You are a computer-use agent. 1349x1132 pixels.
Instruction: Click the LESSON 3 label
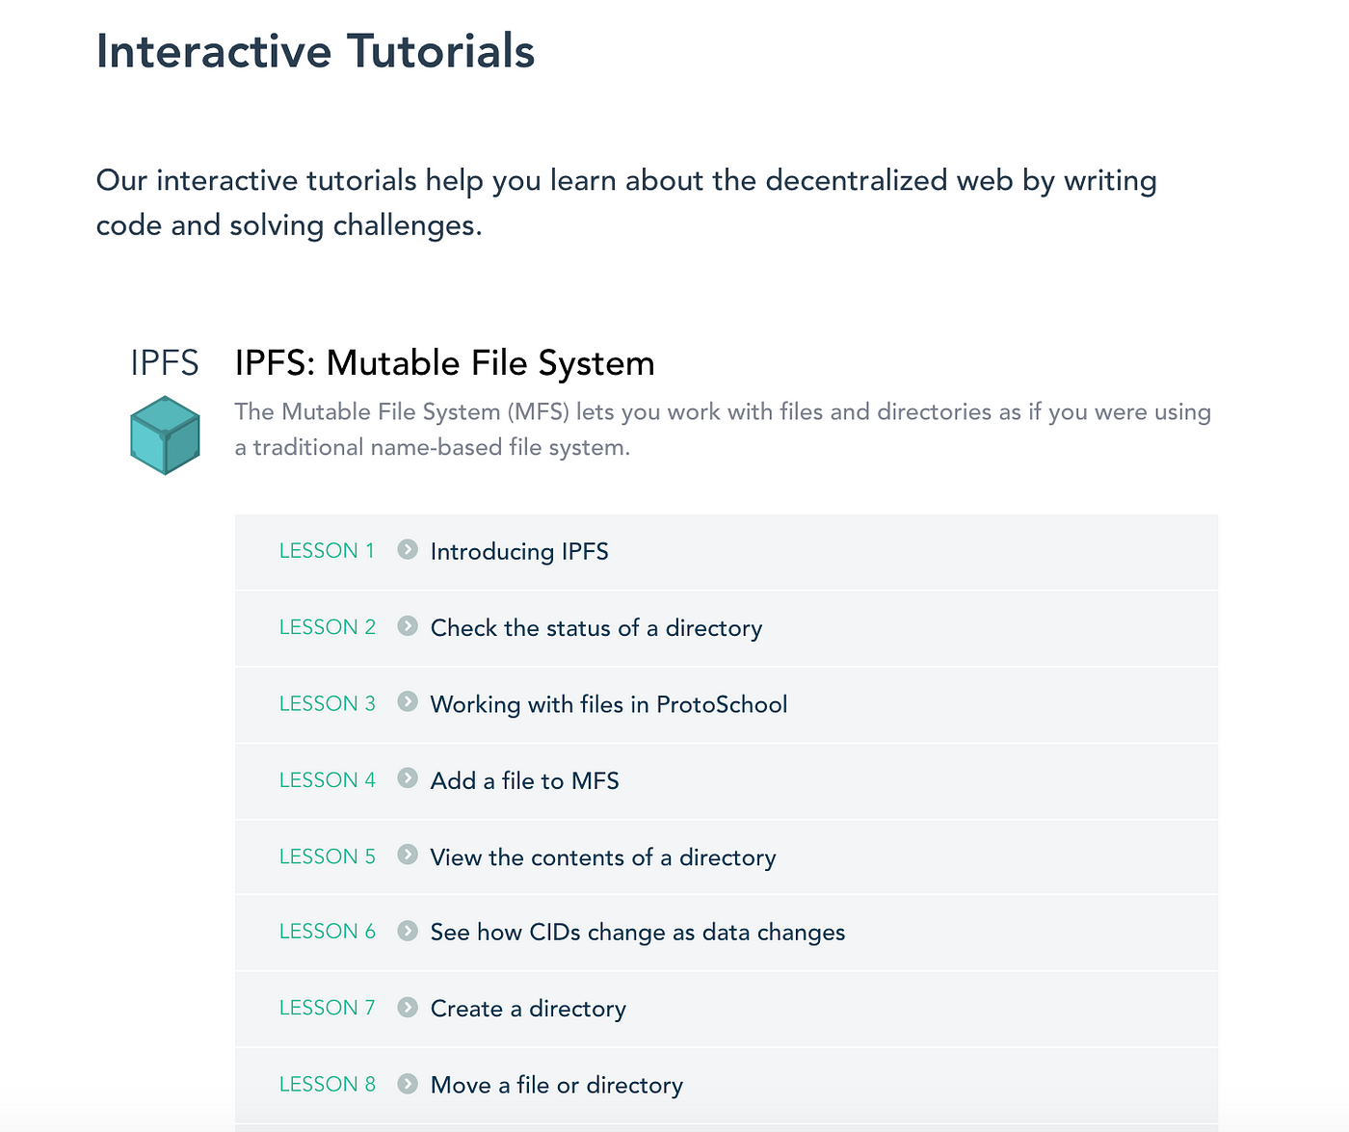[328, 703]
